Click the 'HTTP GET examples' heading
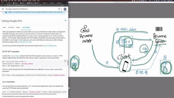This screenshot has height=98, width=174. tap(11, 51)
